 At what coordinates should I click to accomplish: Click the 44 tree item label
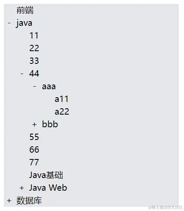click(x=34, y=74)
